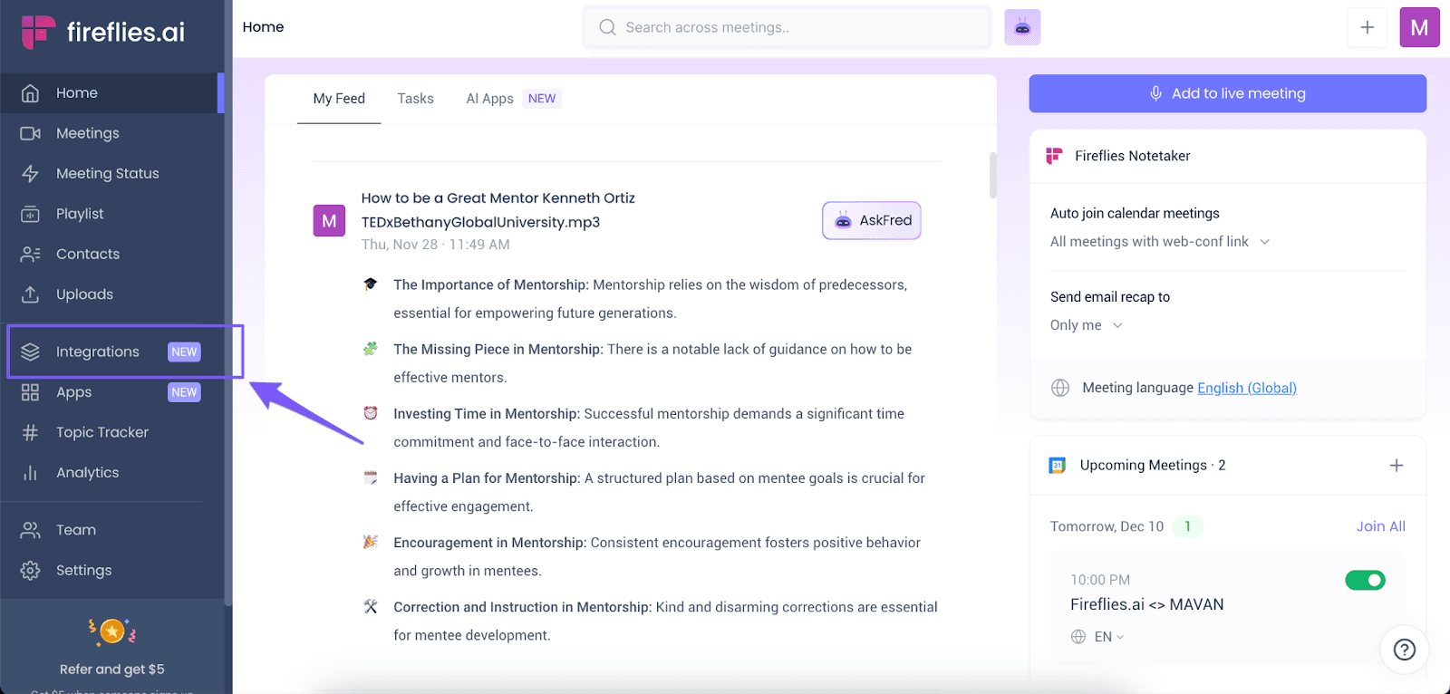Open the help question mark button
Image resolution: width=1450 pixels, height=694 pixels.
1405,649
